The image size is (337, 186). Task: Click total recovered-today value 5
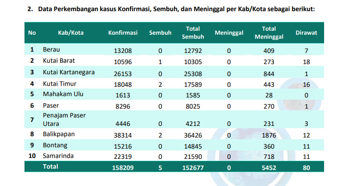[160, 168]
